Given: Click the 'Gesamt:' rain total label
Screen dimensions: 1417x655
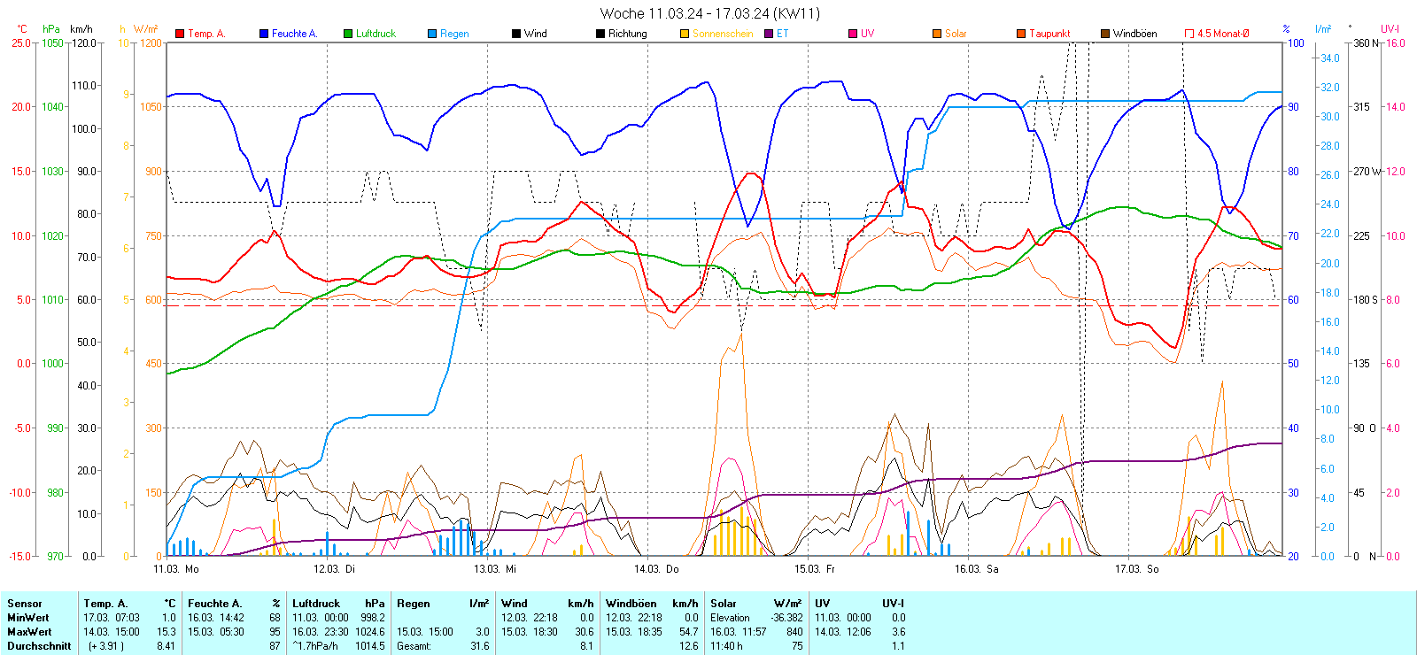Looking at the screenshot, I should (x=414, y=646).
